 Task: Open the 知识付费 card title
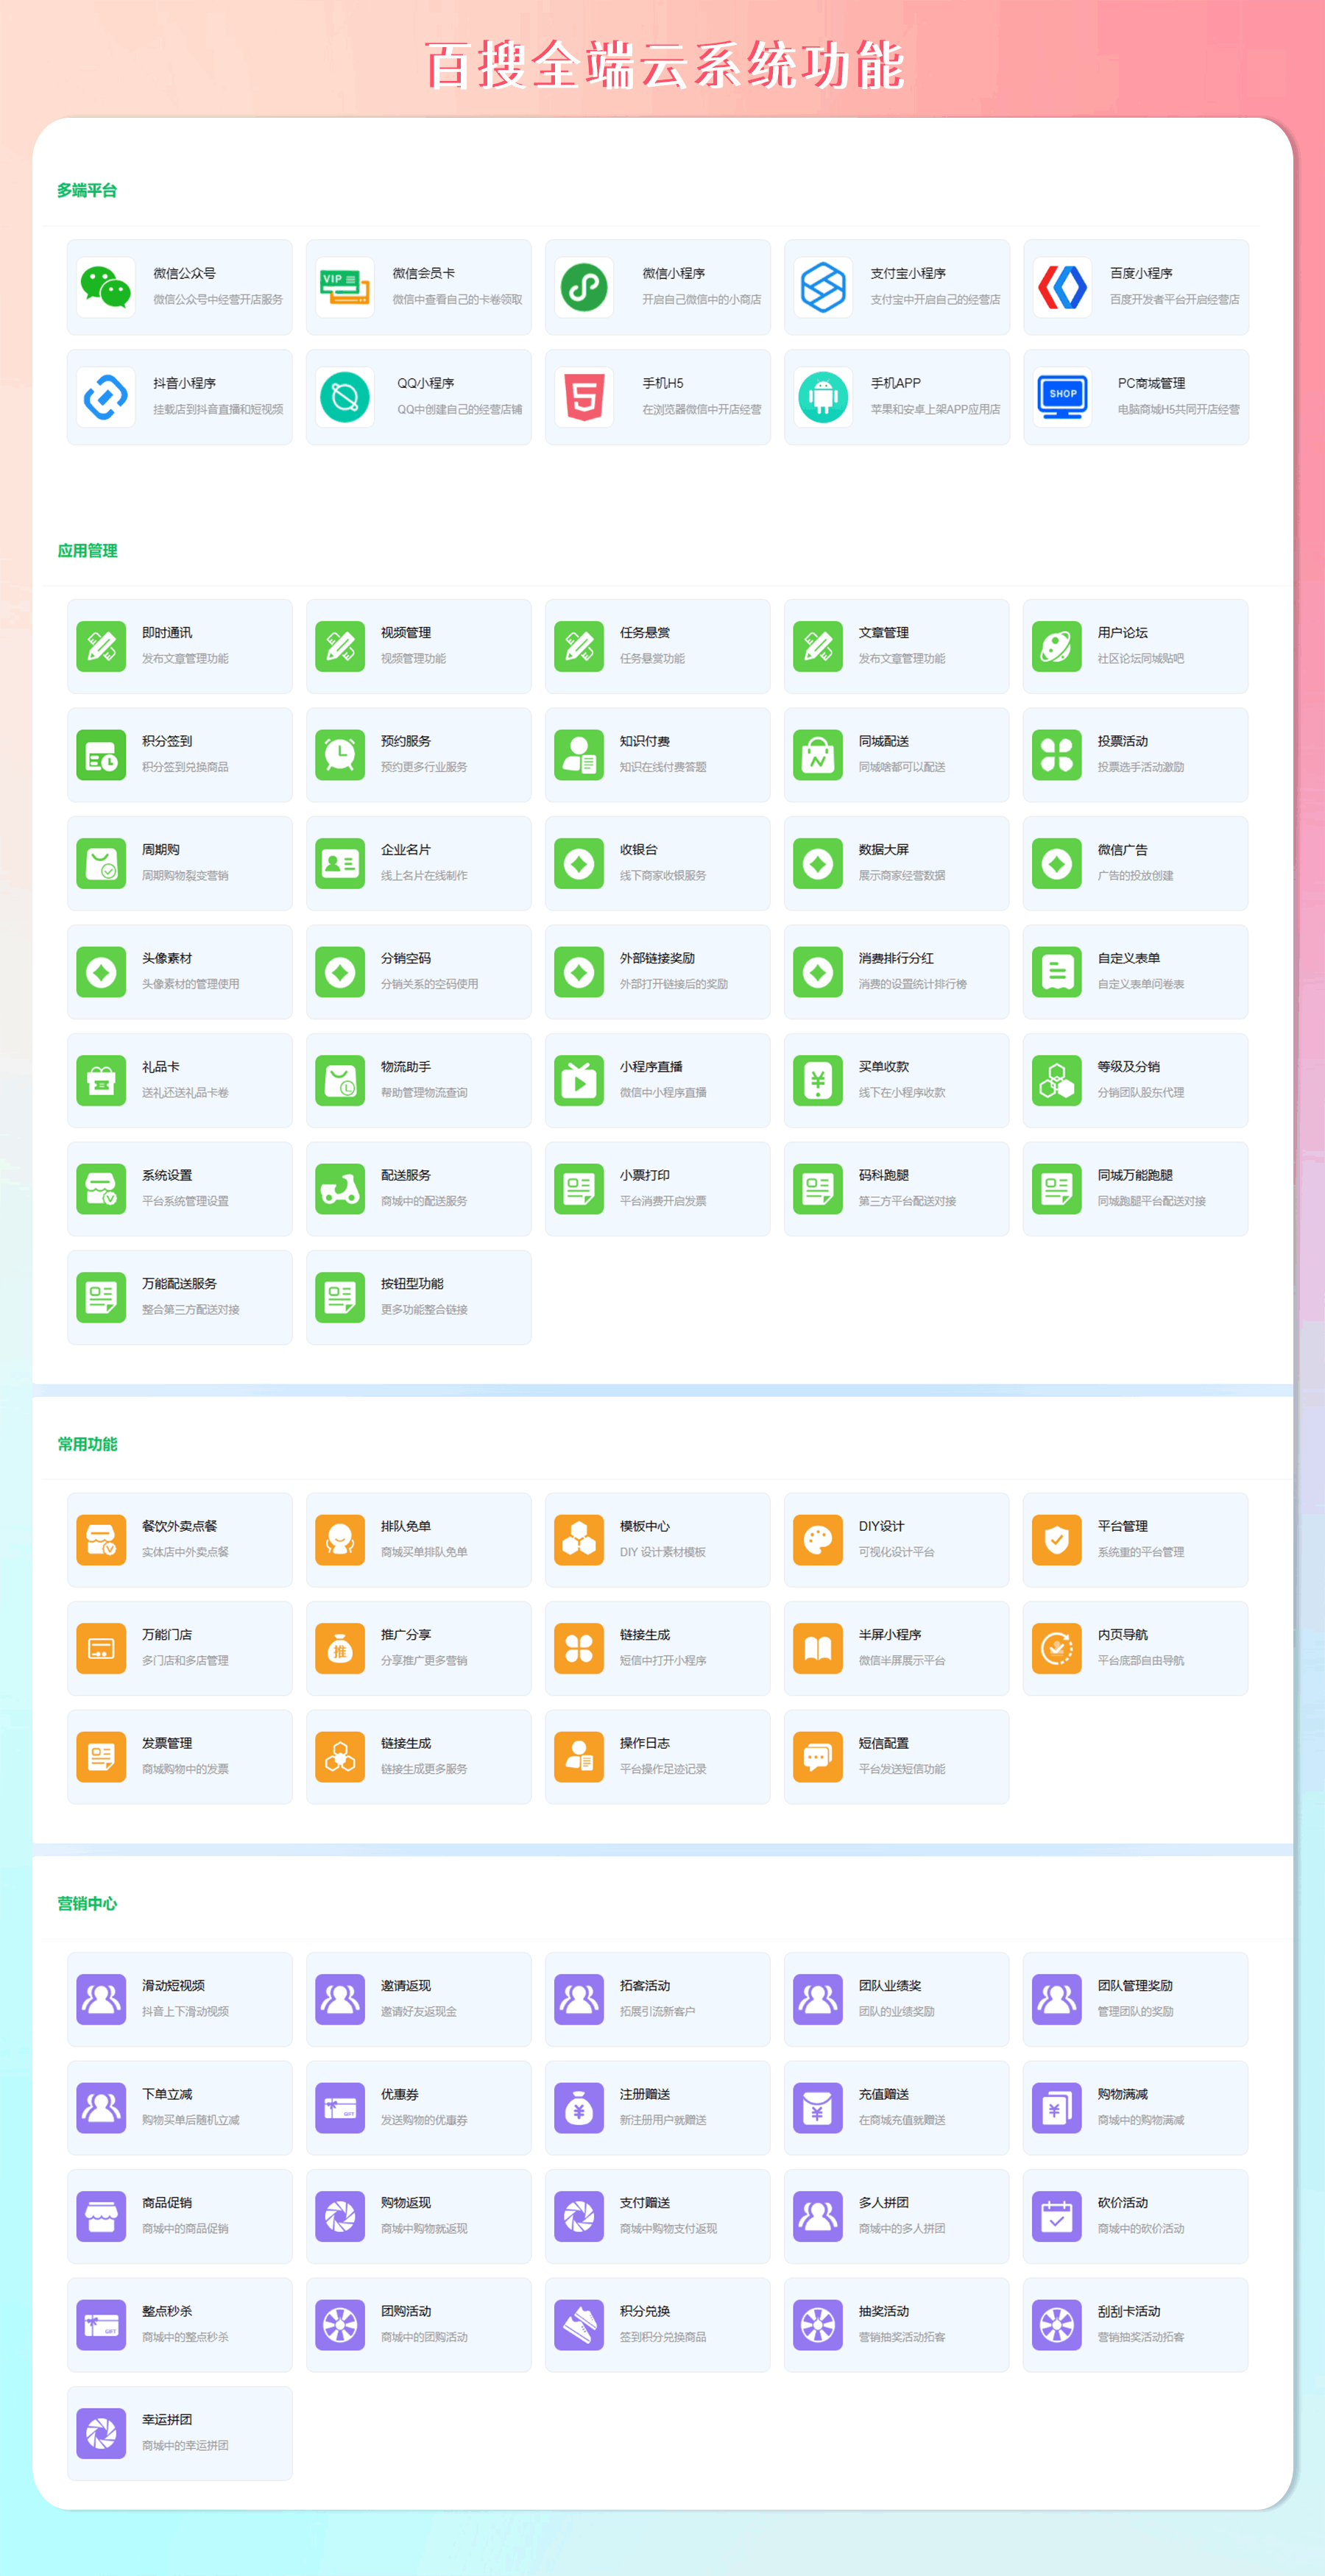tap(645, 741)
